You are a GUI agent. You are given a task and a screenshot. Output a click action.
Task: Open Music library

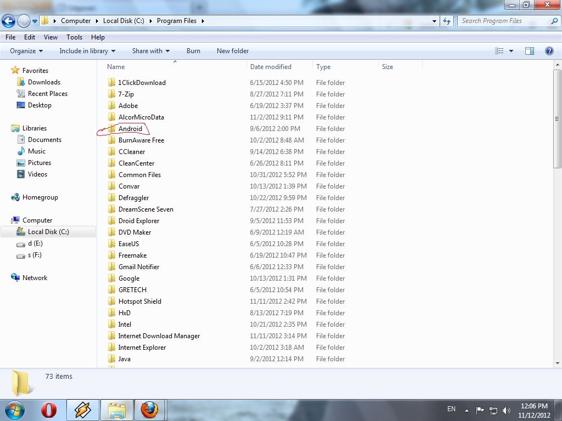(x=37, y=151)
